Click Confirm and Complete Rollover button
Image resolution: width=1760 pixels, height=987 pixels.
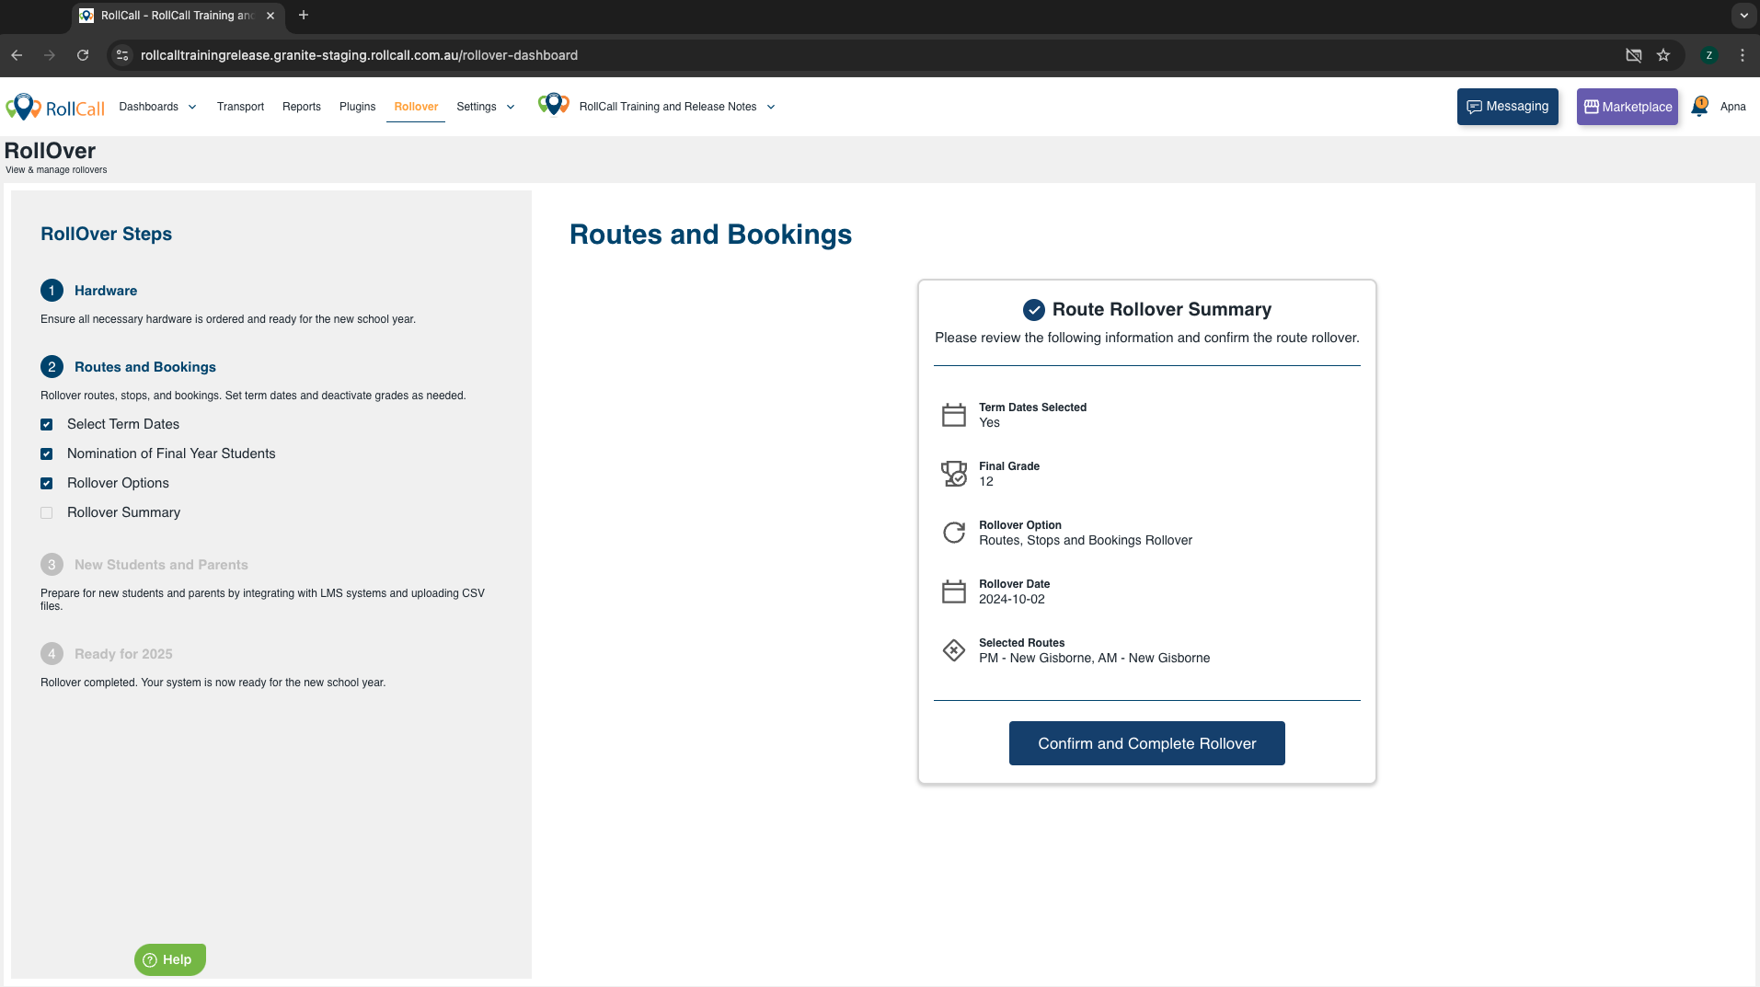[1147, 743]
